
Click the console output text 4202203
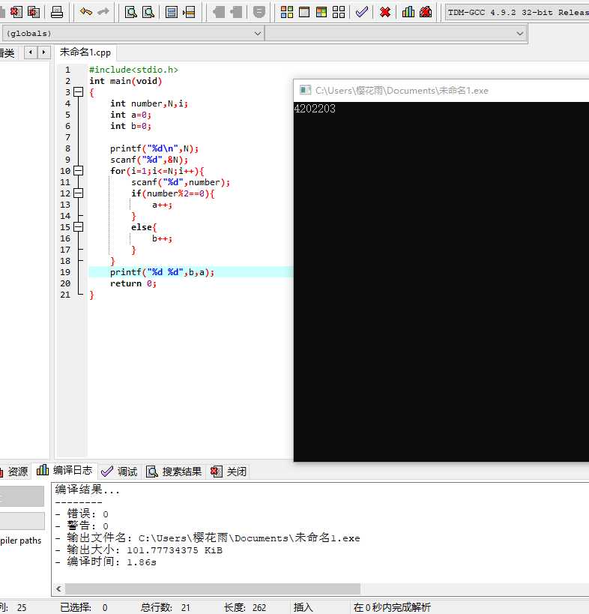click(315, 109)
